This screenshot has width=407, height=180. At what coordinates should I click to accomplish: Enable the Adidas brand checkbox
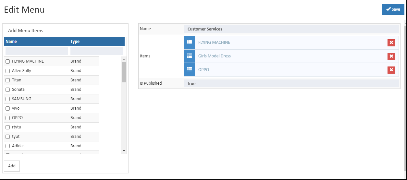click(x=8, y=146)
